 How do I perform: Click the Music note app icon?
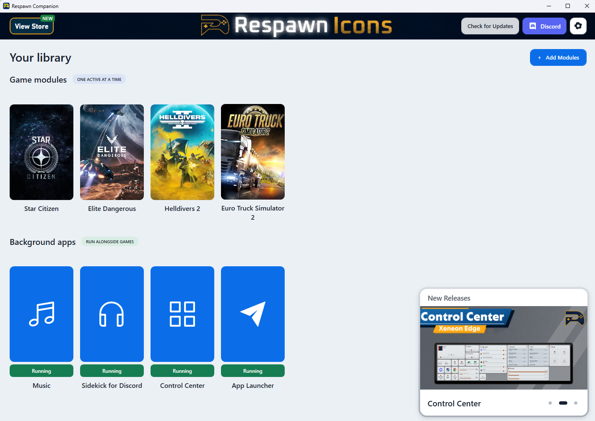[x=42, y=314]
